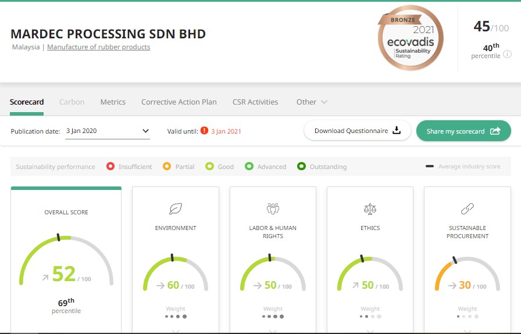Click the trend arrow beside Ethics score 50

click(x=355, y=285)
